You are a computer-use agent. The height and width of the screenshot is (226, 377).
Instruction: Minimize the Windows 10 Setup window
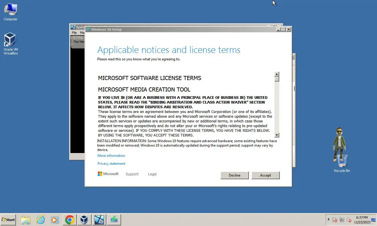(278, 29)
